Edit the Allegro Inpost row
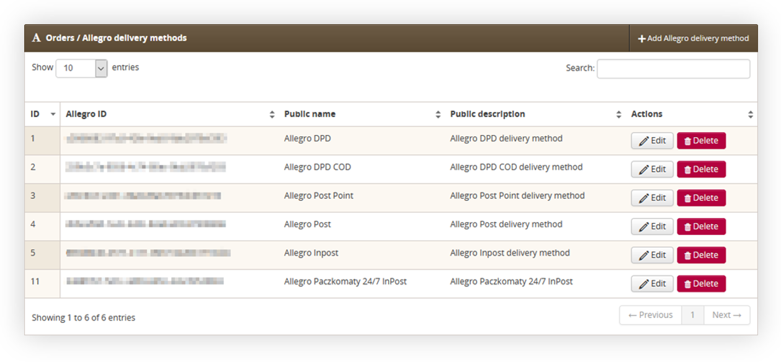Image resolution: width=781 pixels, height=362 pixels. (x=652, y=255)
